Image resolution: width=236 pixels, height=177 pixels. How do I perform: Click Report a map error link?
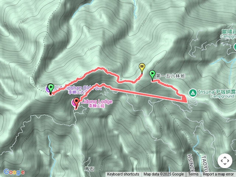(x=218, y=174)
